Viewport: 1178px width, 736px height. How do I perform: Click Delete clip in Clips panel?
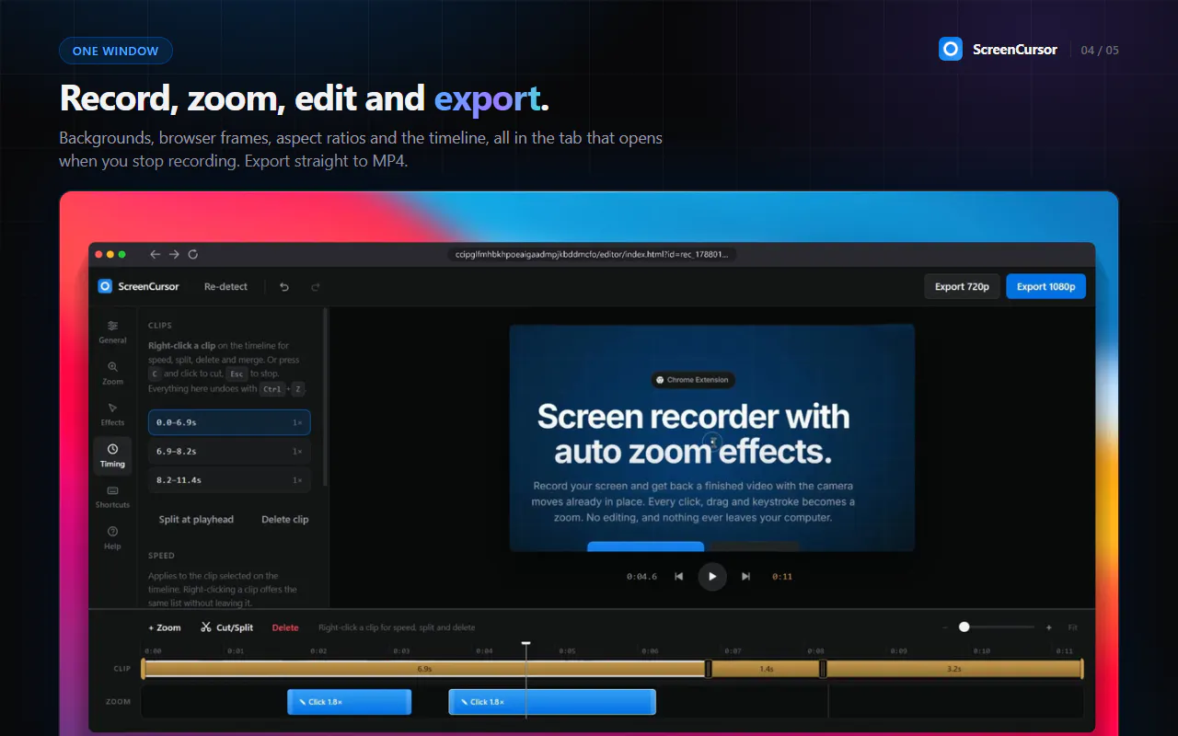pos(284,520)
